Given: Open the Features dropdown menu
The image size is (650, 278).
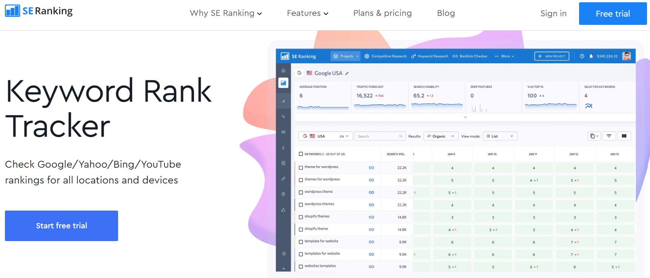Looking at the screenshot, I should pos(307,13).
